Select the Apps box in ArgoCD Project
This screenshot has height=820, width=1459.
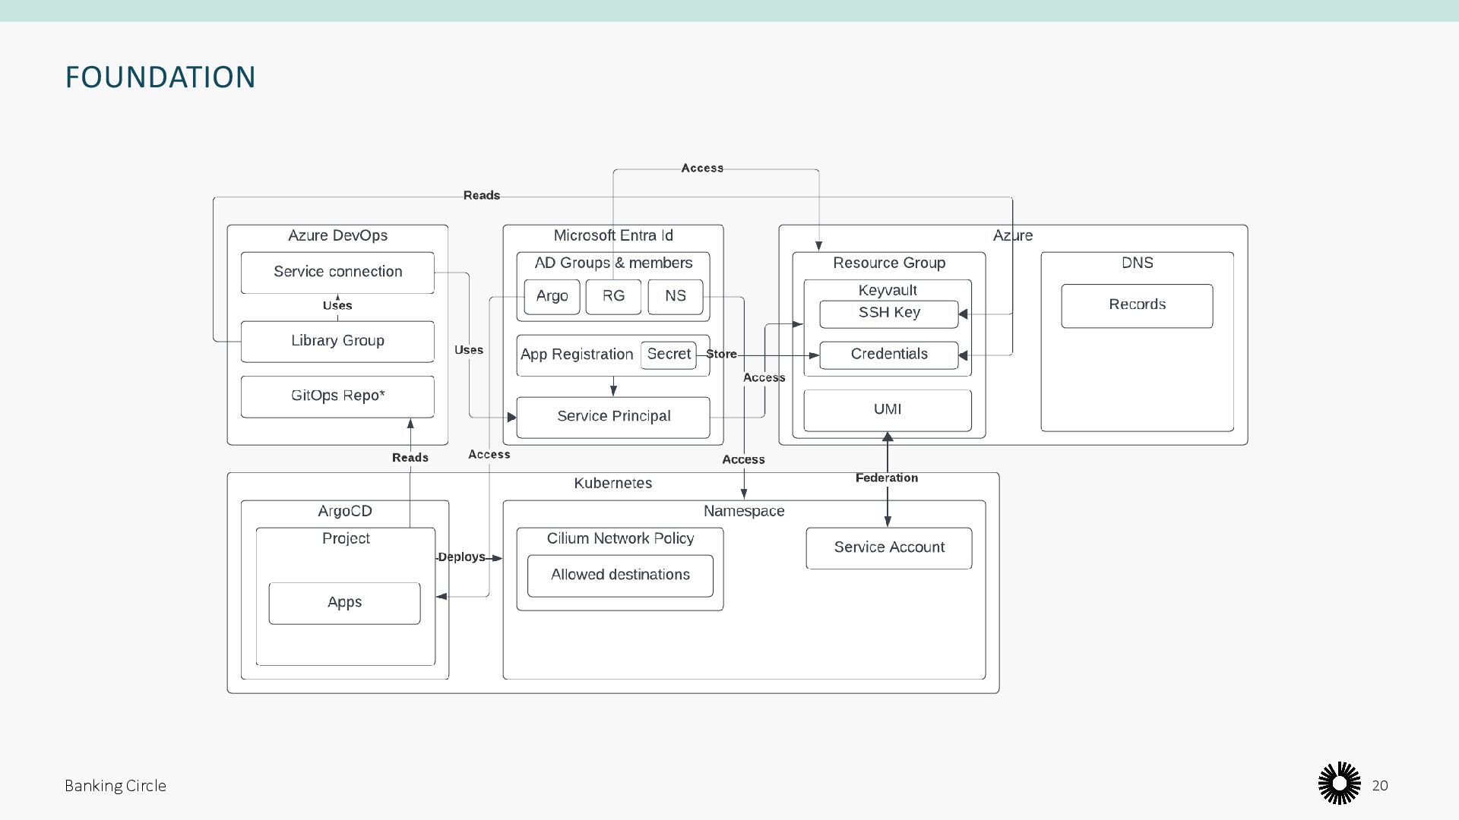click(344, 603)
